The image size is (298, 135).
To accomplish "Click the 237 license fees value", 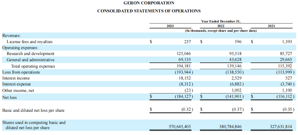I will click(x=187, y=42).
